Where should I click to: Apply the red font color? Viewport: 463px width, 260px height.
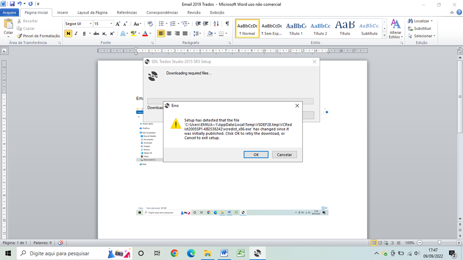pos(145,33)
